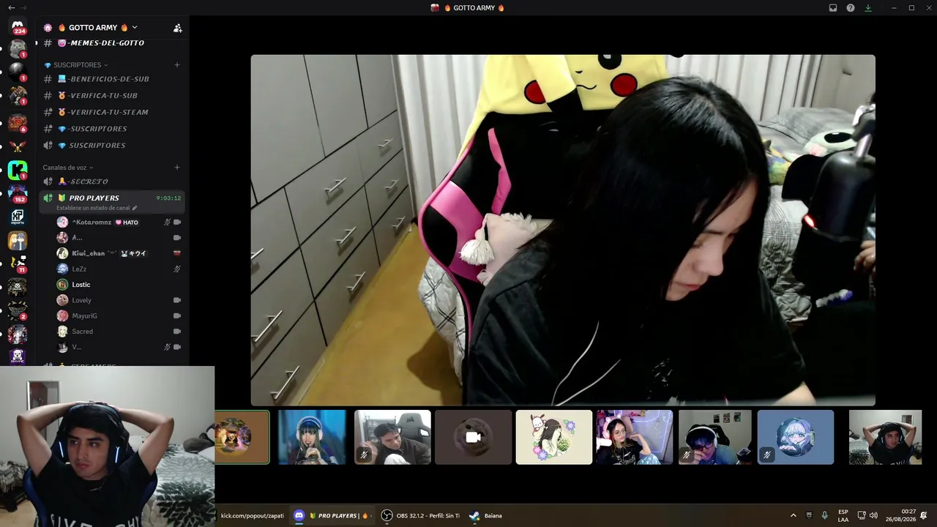Open the network icon in system tray

click(x=862, y=516)
